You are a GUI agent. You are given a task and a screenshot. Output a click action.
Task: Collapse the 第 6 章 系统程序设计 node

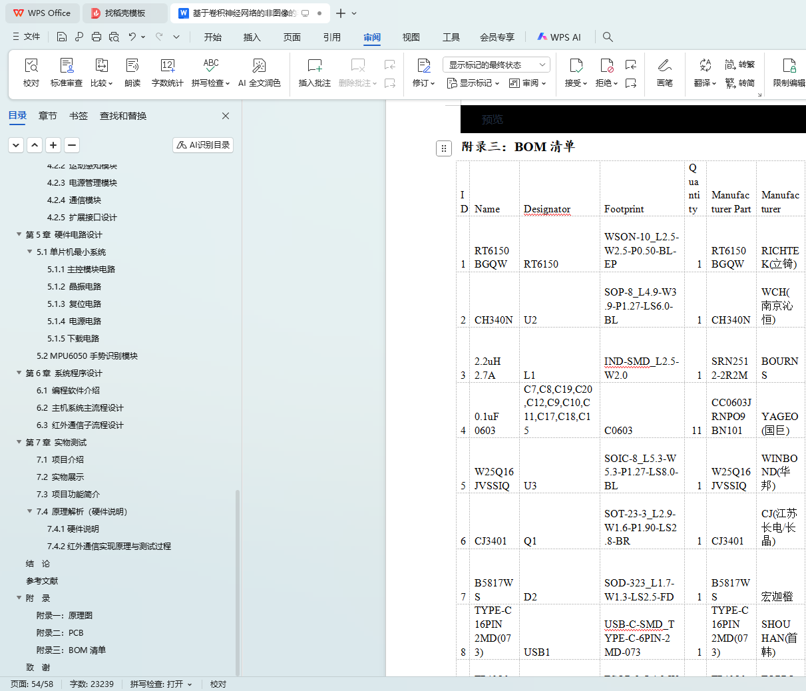point(19,373)
